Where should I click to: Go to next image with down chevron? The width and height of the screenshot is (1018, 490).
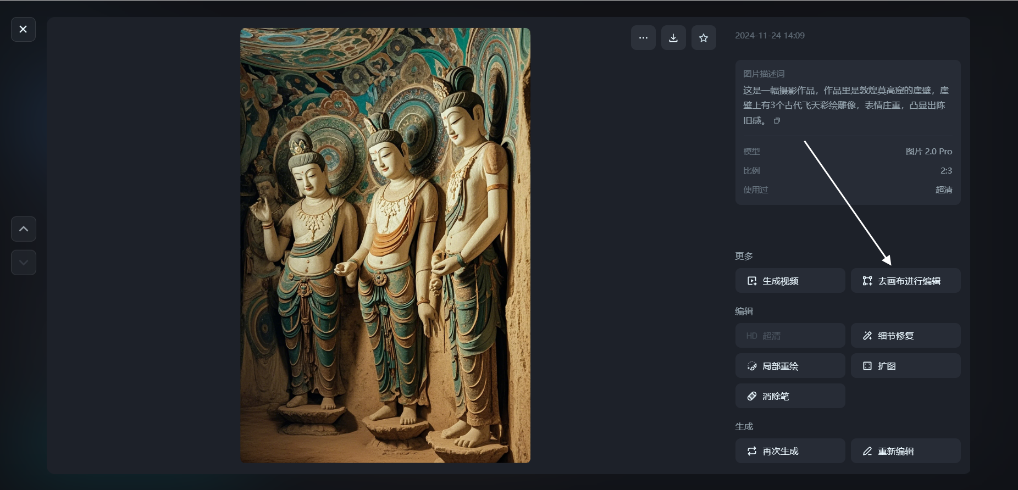24,263
